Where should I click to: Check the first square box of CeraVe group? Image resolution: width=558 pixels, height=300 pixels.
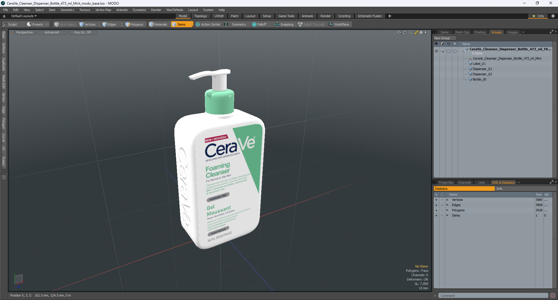click(x=449, y=51)
